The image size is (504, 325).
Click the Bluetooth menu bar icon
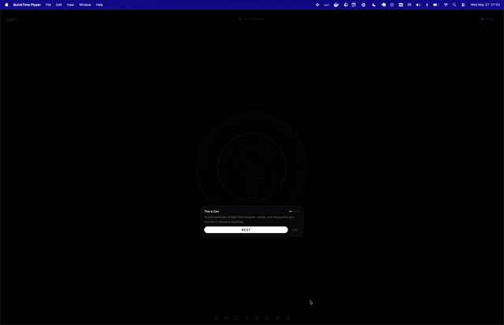coord(427,5)
